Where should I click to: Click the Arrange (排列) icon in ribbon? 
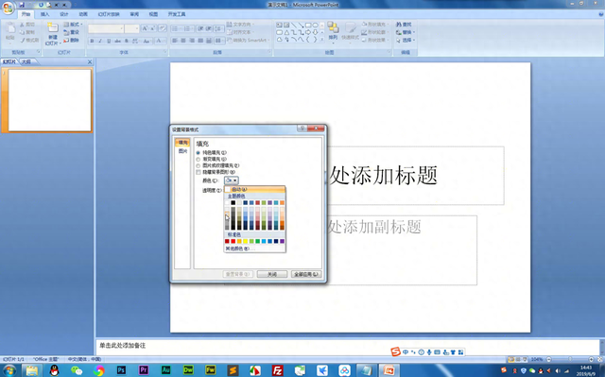333,31
